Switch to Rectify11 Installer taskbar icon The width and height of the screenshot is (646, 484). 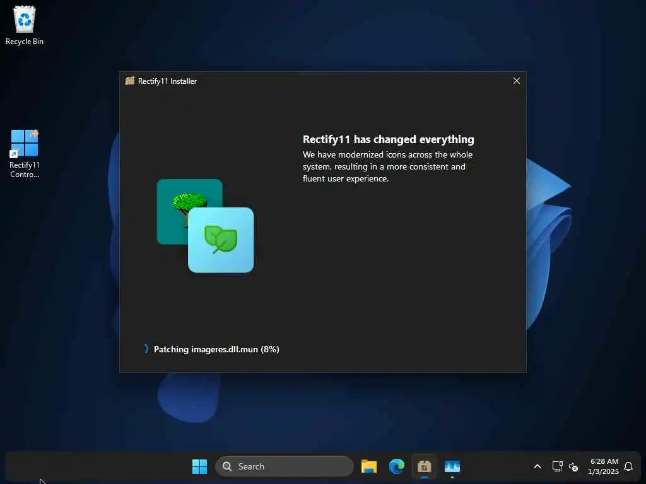425,466
